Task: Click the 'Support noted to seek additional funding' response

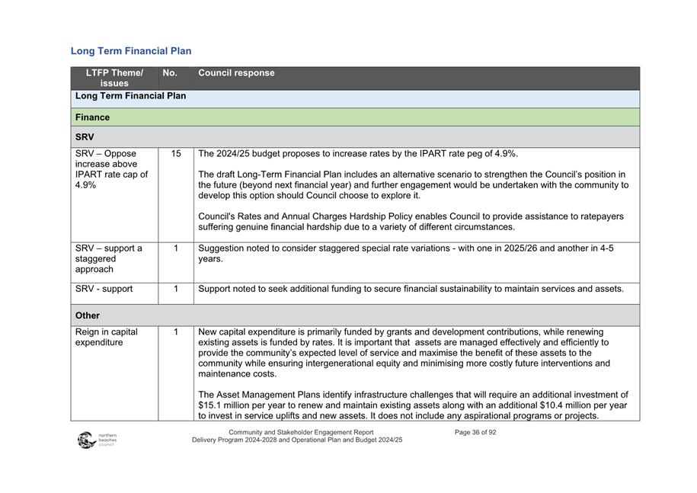Action: pyautogui.click(x=410, y=289)
